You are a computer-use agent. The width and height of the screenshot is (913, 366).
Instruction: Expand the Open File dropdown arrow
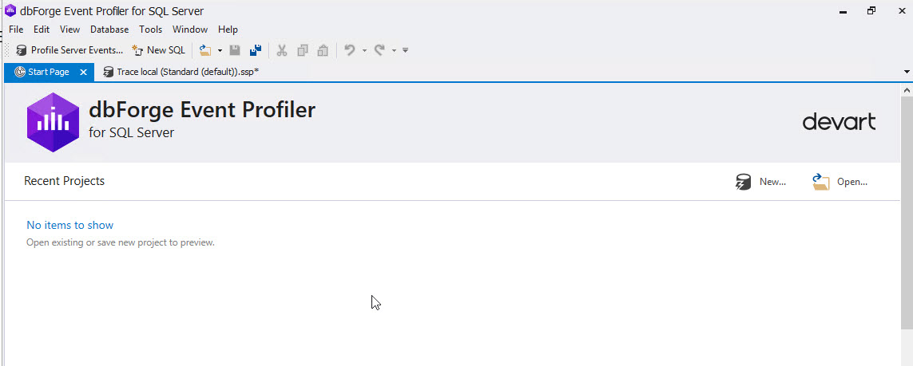pyautogui.click(x=220, y=50)
